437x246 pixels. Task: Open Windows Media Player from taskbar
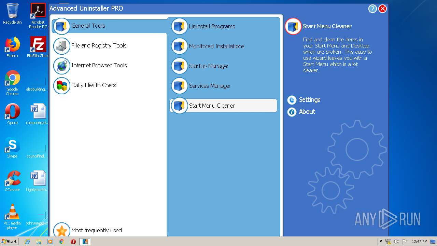pyautogui.click(x=50, y=242)
